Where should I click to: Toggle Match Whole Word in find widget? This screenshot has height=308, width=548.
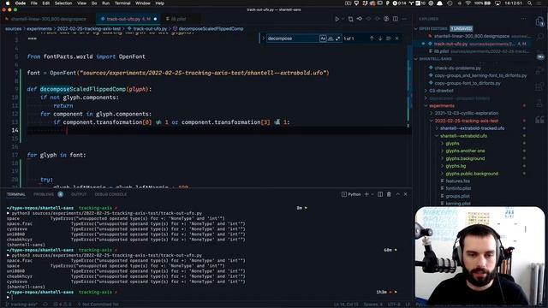pyautogui.click(x=331, y=38)
